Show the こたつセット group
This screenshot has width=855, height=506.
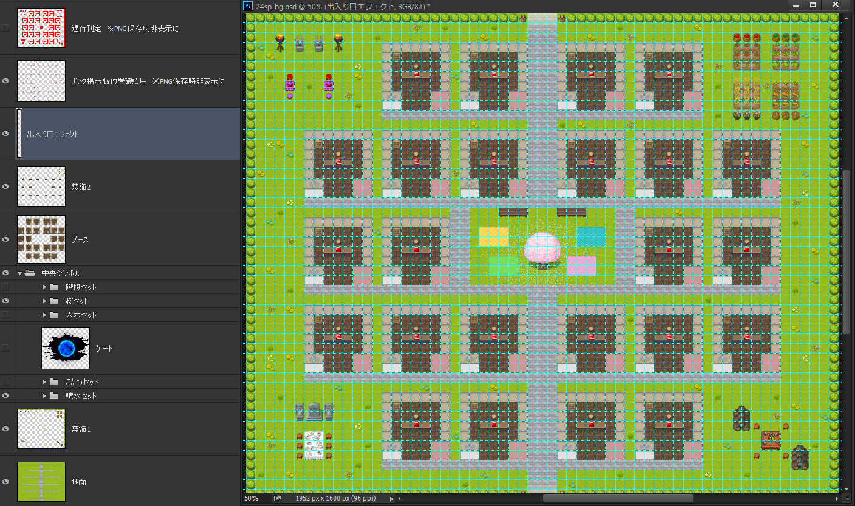point(5,381)
